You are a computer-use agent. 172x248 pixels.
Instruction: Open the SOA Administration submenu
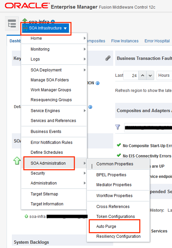tap(54, 163)
